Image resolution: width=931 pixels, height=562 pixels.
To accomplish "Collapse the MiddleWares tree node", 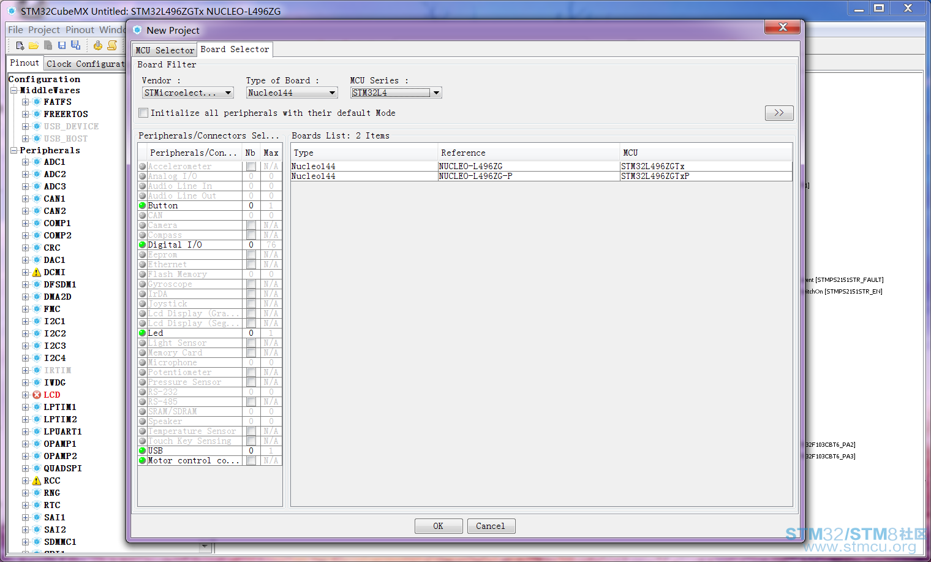I will [x=13, y=91].
